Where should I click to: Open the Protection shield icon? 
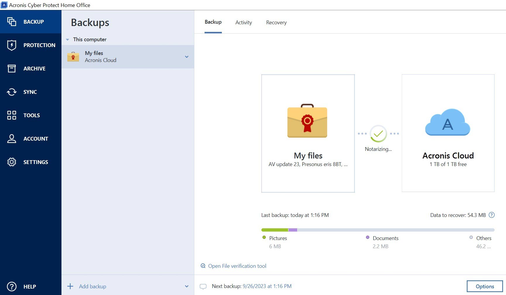click(x=12, y=45)
